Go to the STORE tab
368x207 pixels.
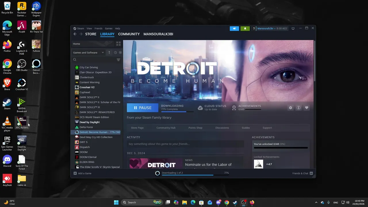91,34
